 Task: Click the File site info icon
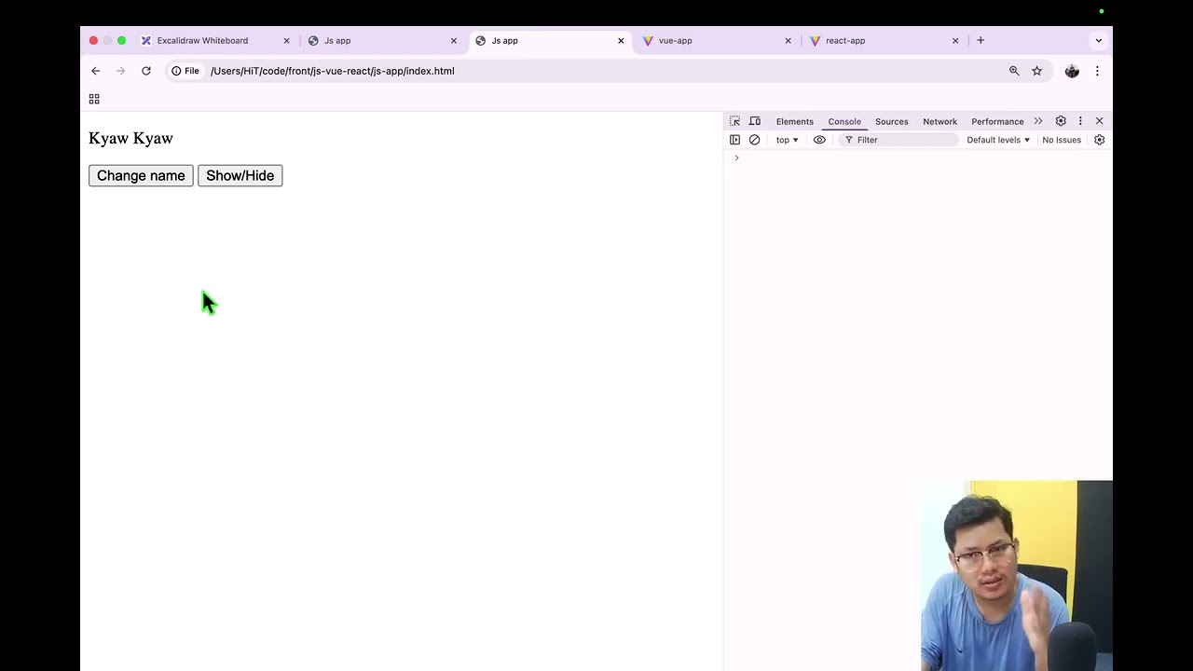185,71
